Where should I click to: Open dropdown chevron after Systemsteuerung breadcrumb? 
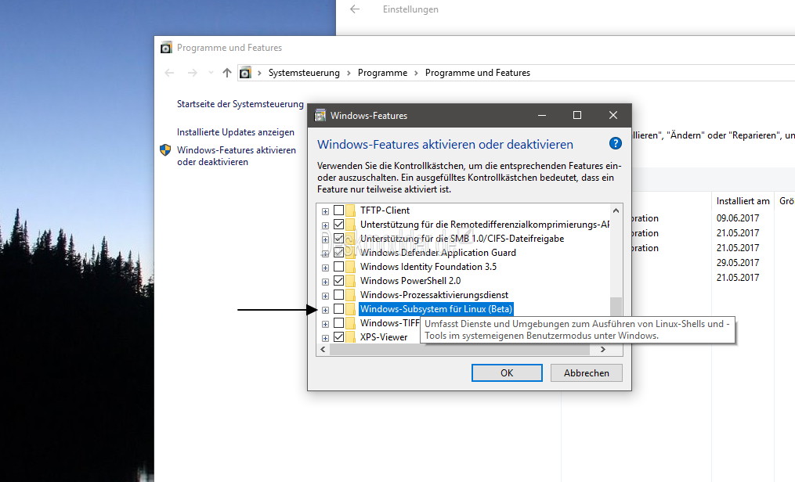(x=349, y=73)
